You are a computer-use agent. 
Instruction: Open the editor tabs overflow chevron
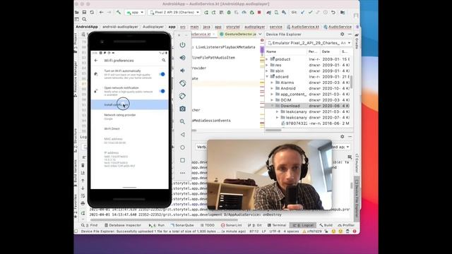click(260, 34)
